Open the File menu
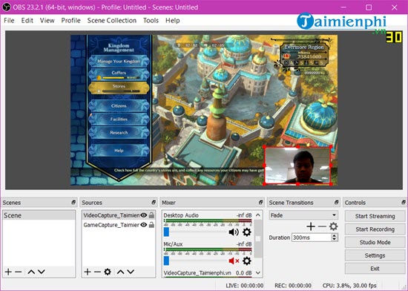The height and width of the screenshot is (291, 408). click(9, 21)
